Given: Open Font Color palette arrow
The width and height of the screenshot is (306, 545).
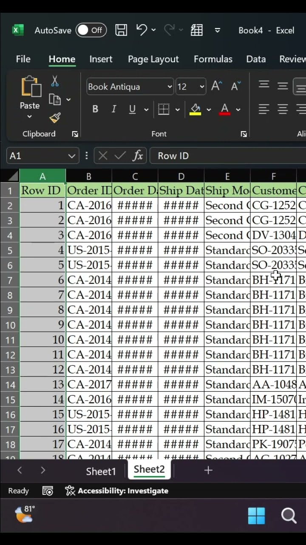Looking at the screenshot, I should (x=238, y=109).
